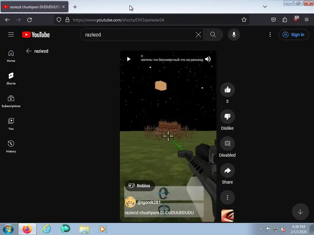Open the You section in sidebar

point(11,124)
